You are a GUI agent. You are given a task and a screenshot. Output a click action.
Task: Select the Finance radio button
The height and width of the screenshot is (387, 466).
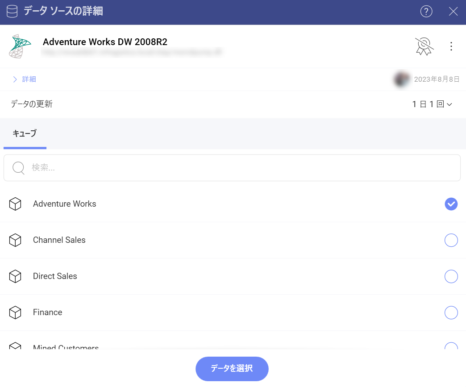click(x=451, y=313)
